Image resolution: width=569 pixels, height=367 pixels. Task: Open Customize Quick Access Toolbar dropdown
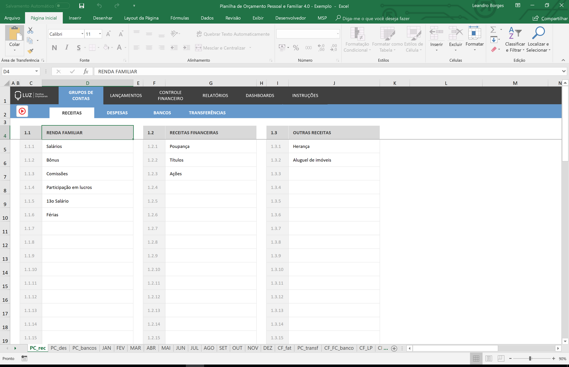pyautogui.click(x=134, y=6)
